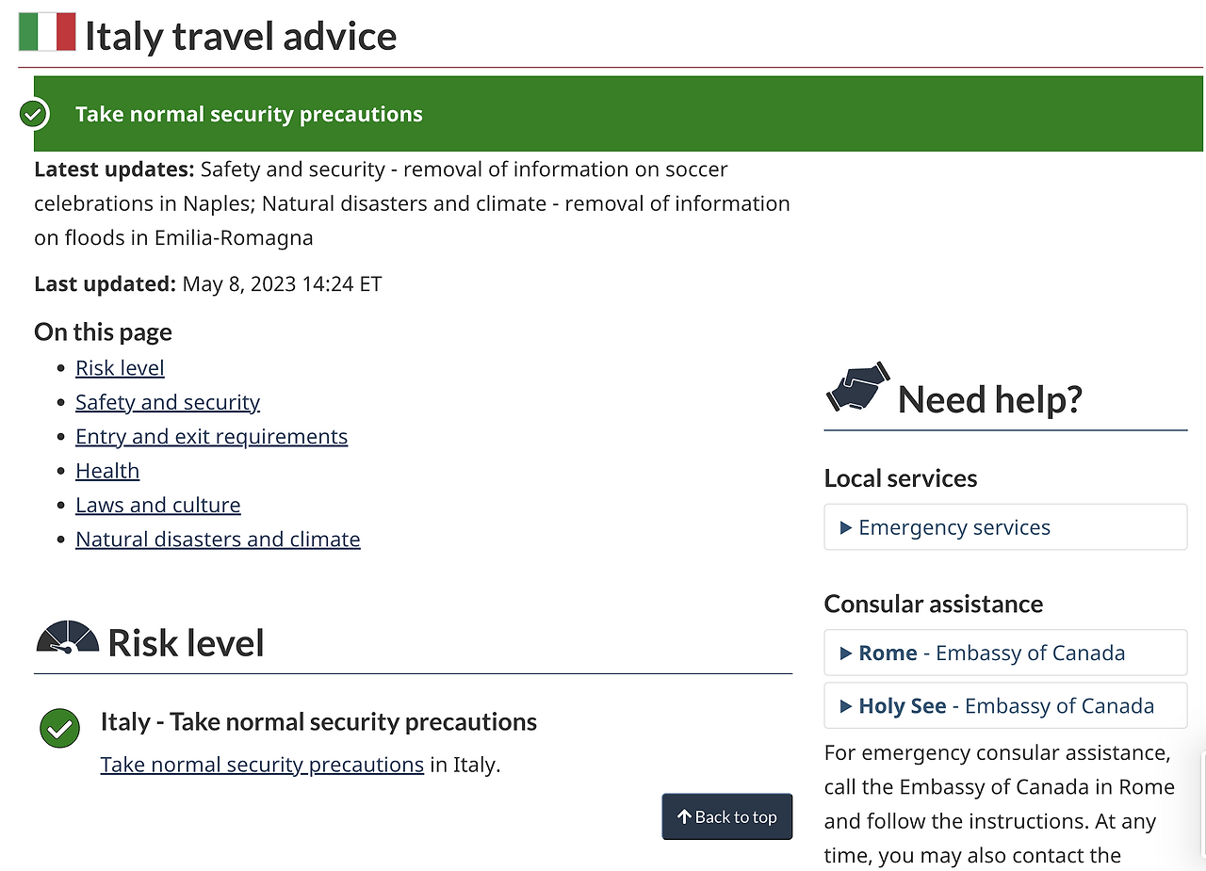Click the handshake icon beside Need help?
Viewport: 1206px width, 871px height.
[x=857, y=388]
